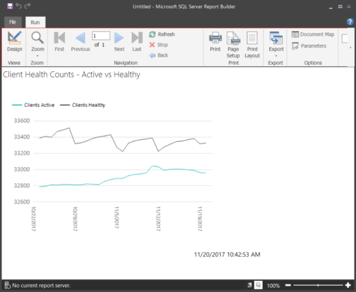Viewport: 356px width, 292px height.
Task: Toggle the Document Map pane
Action: coord(312,35)
